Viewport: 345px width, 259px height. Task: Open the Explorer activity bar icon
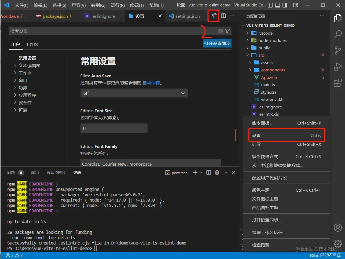pos(338,19)
